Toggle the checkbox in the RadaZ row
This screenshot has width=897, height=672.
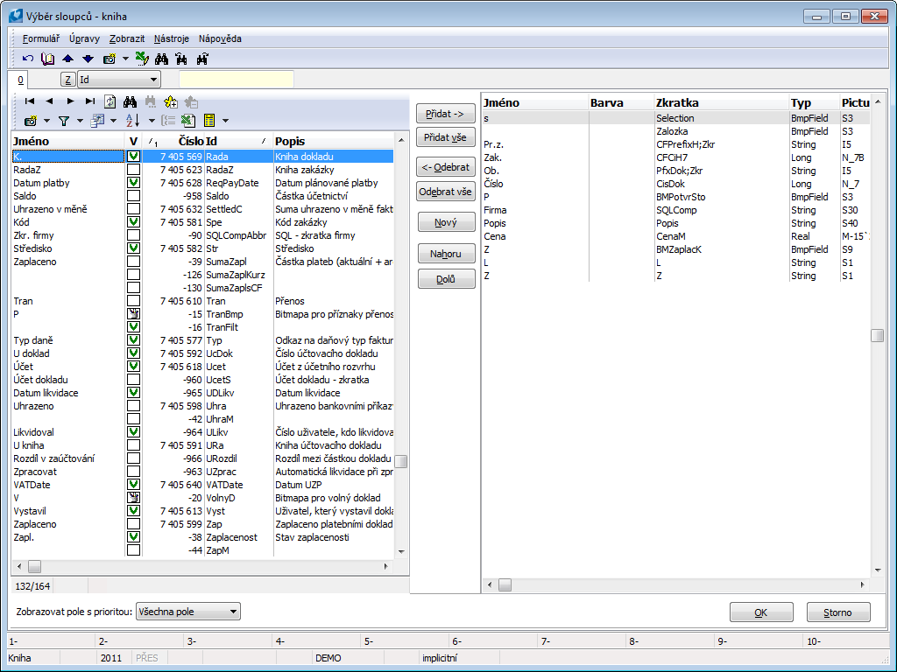(133, 170)
